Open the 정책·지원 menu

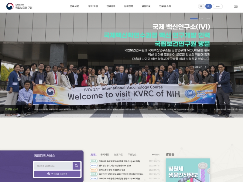tap(93, 6)
